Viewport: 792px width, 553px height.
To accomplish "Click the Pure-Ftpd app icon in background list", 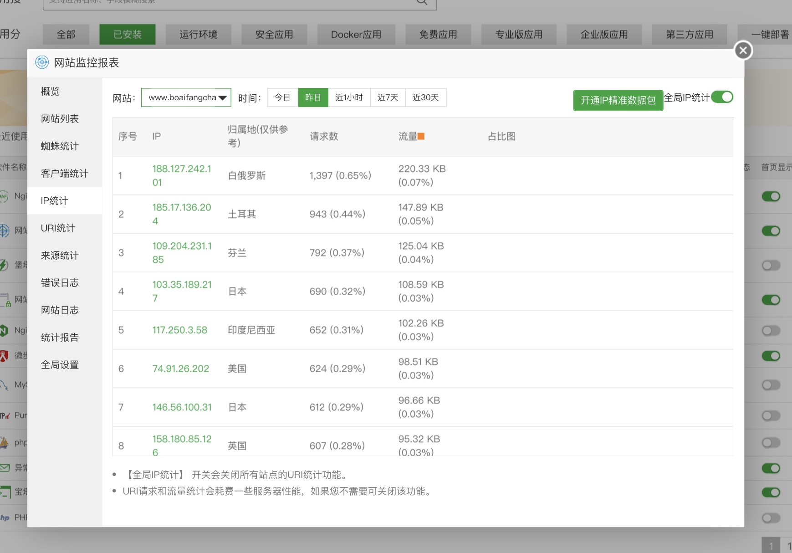I will point(5,415).
